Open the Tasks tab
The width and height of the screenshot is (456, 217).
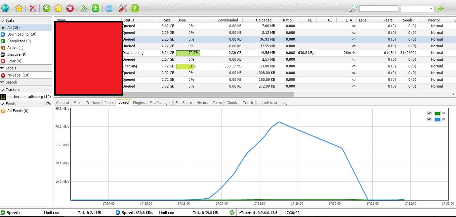[x=217, y=103]
